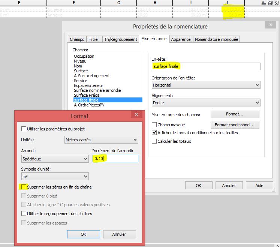Click the 'Incrément de l'arrondi' input field
This screenshot has width=280, height=247.
tap(115, 159)
